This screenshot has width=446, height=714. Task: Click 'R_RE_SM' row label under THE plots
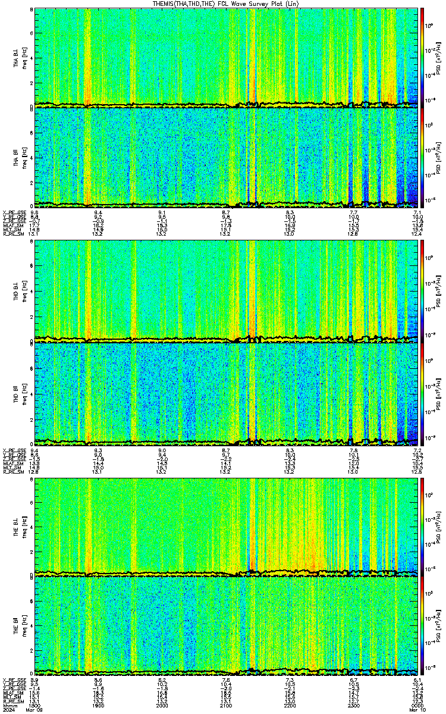tap(14, 702)
